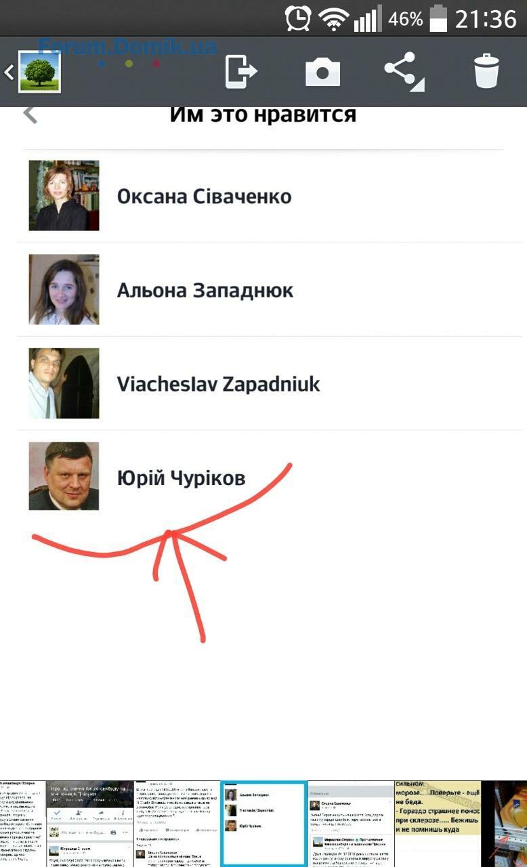Tap the Wi-Fi status bar icon
Viewport: 527px width, 867px height.
(x=333, y=19)
